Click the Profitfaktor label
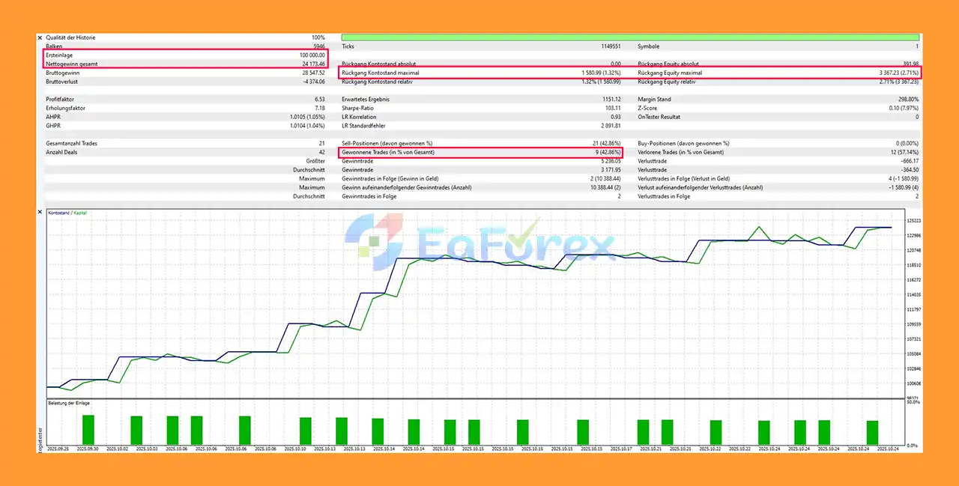Screen dimensions: 959x486 click(x=61, y=100)
